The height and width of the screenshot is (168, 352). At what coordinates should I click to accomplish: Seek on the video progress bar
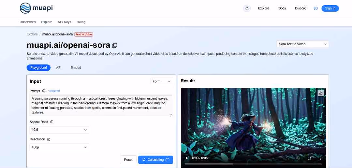pos(253,164)
